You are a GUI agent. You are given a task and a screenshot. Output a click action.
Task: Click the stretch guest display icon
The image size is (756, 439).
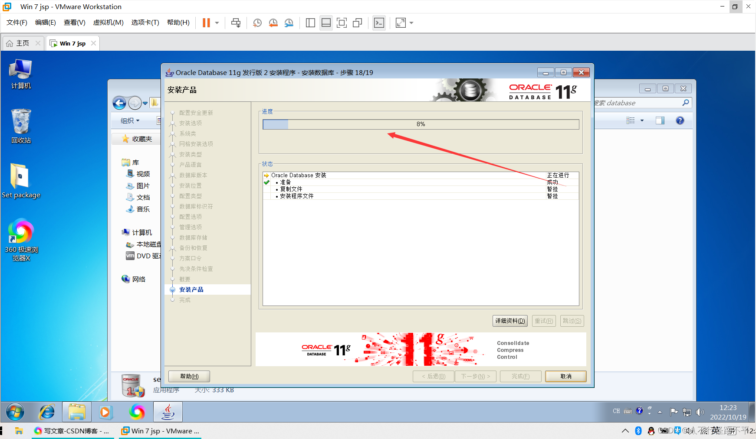pos(401,23)
